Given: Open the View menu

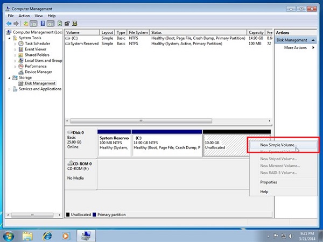Looking at the screenshot, I should click(x=38, y=16).
